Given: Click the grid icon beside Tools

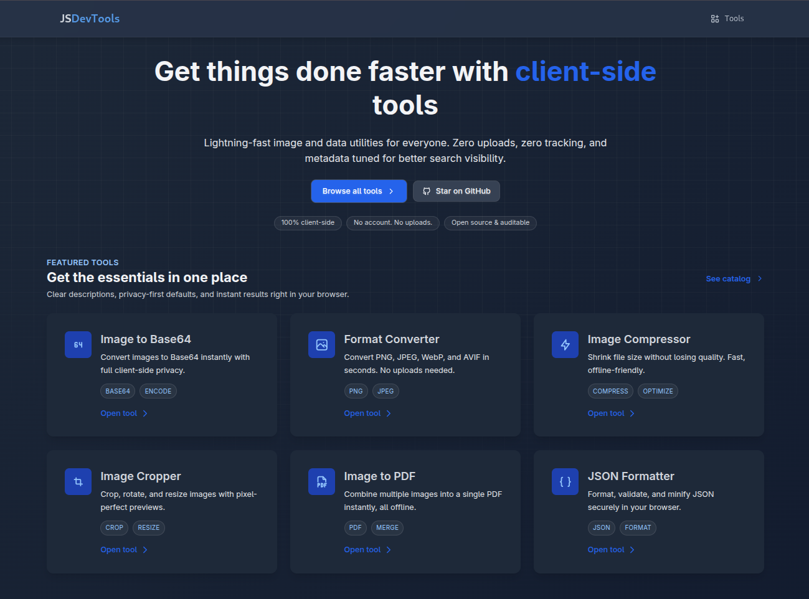Looking at the screenshot, I should point(714,19).
